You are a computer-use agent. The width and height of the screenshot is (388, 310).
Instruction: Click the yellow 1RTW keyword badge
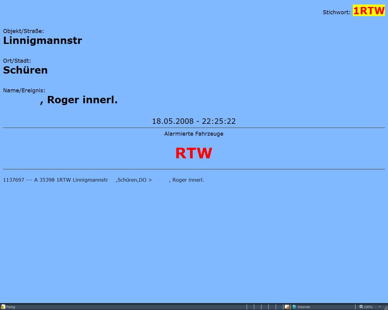pyautogui.click(x=369, y=11)
